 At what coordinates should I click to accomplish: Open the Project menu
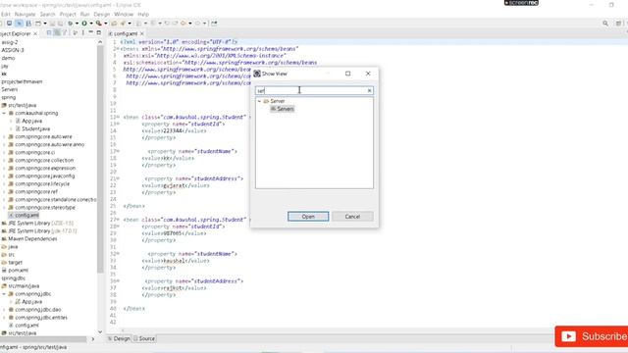pyautogui.click(x=68, y=14)
